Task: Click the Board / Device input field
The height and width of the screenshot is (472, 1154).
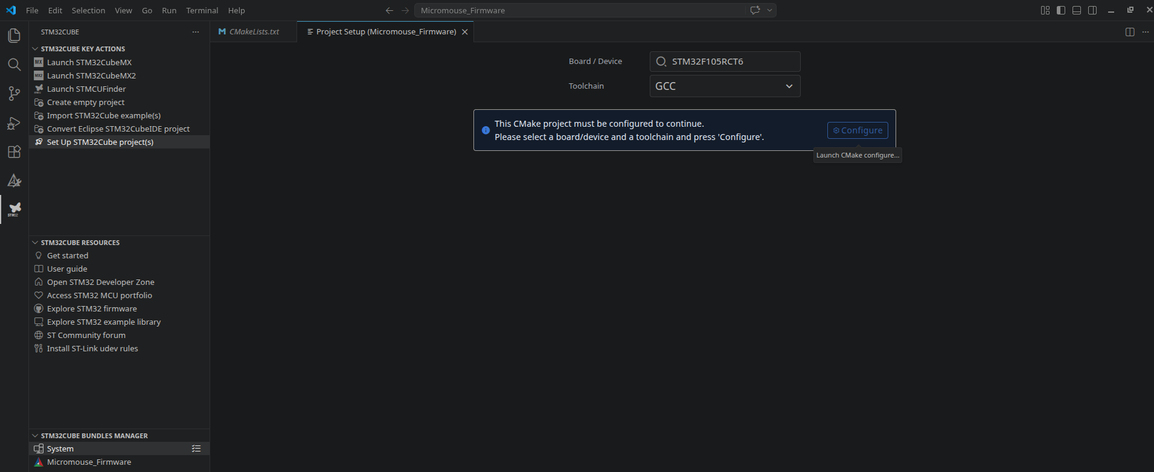Action: point(725,62)
